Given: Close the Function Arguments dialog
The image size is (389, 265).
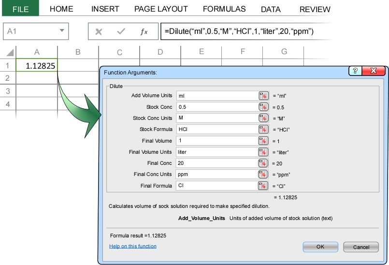Looking at the screenshot, I should coord(374,71).
